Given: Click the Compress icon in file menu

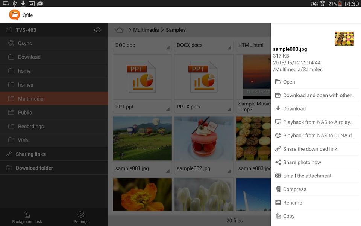Looking at the screenshot, I should pyautogui.click(x=278, y=189).
